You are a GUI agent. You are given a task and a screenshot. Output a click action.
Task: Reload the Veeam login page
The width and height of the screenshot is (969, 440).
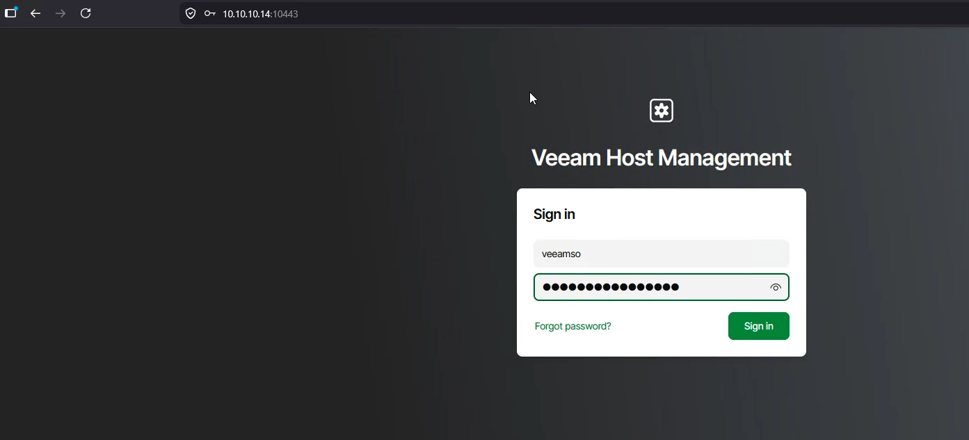pos(86,13)
